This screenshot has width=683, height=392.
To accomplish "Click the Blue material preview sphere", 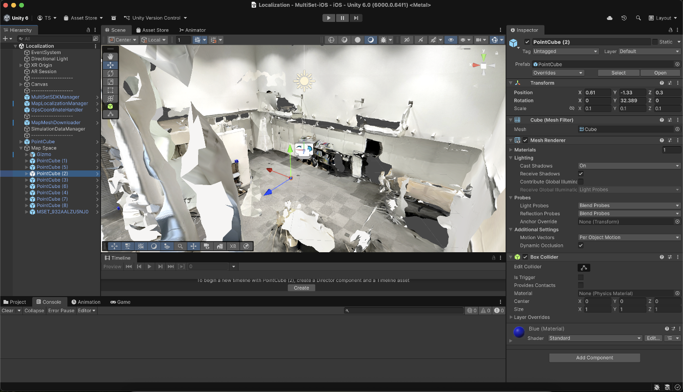I will pyautogui.click(x=519, y=333).
